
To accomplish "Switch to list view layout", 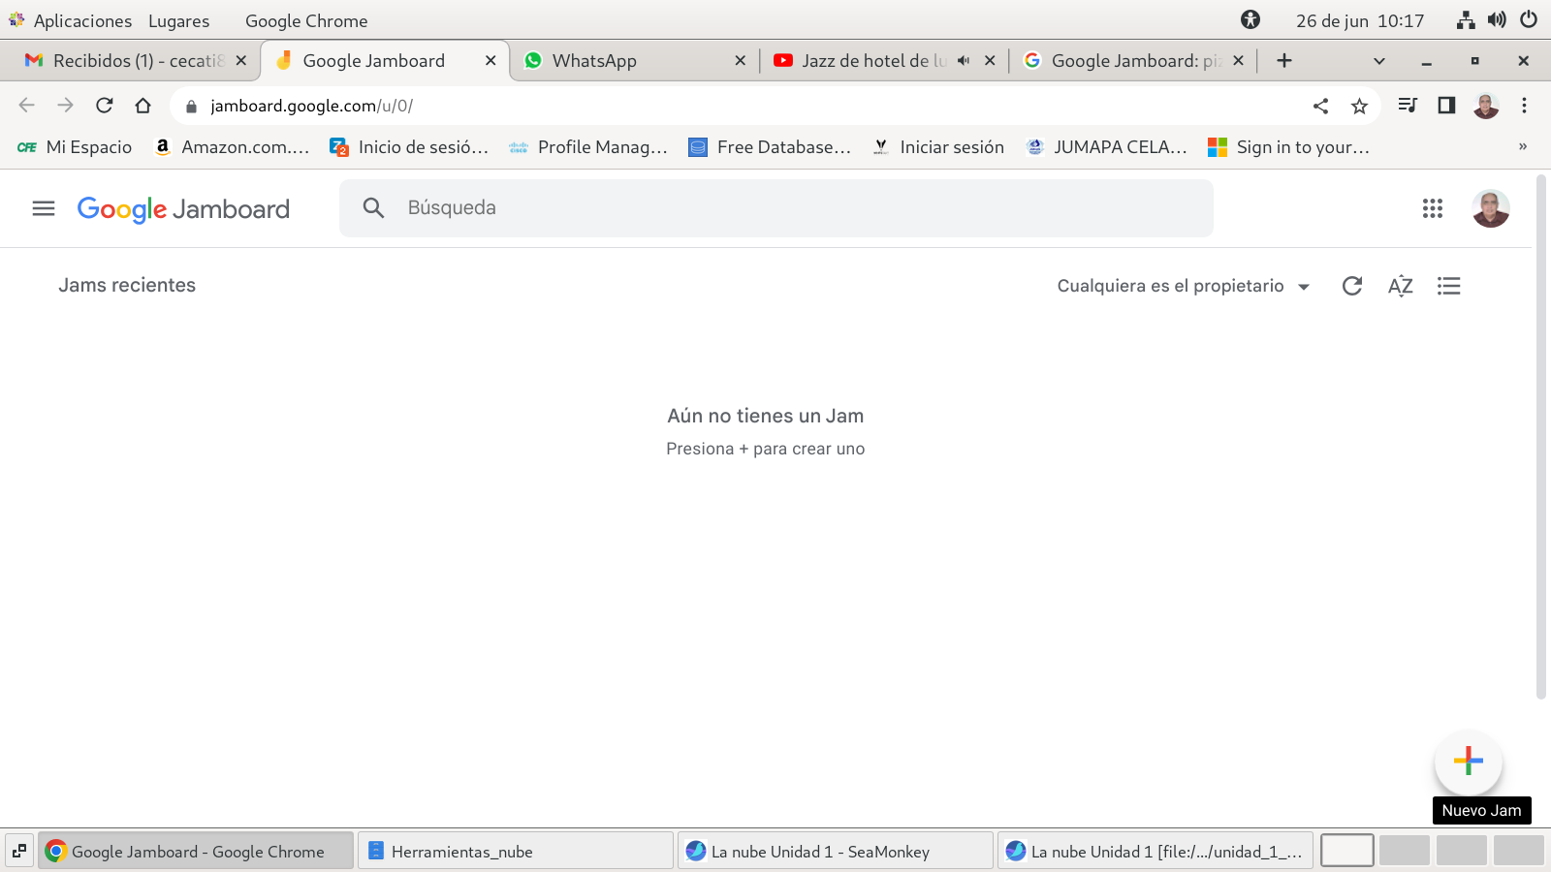I will click(x=1448, y=286).
